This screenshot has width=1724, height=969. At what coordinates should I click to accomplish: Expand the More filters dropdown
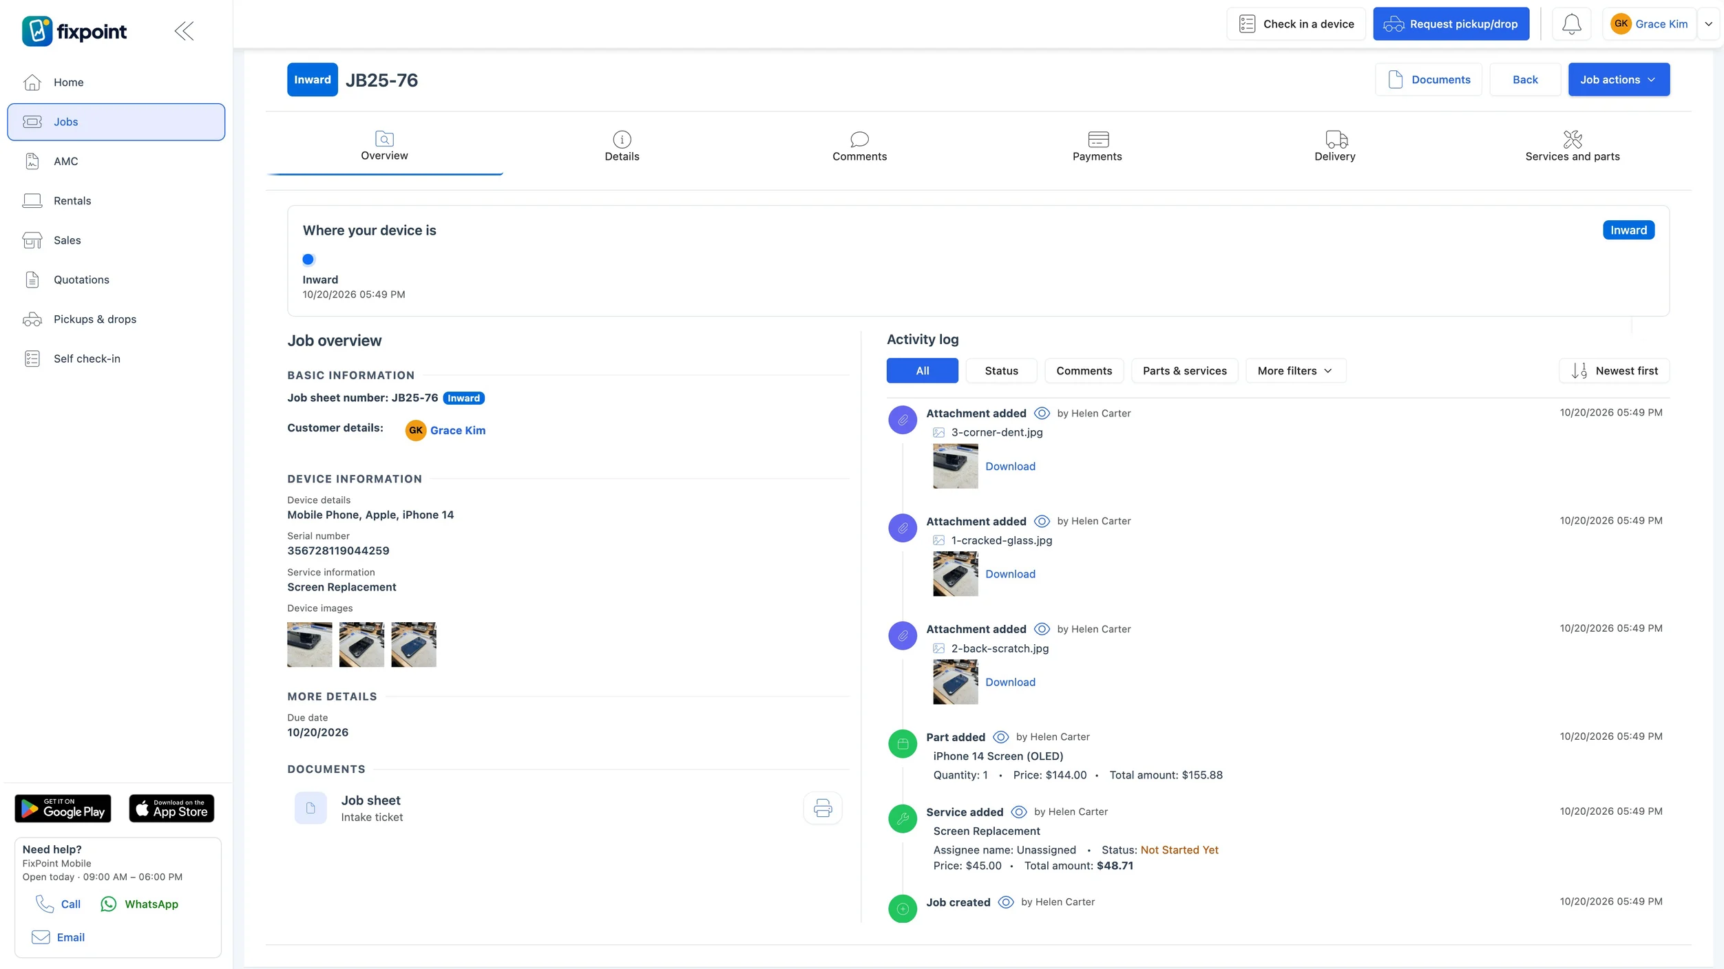coord(1295,371)
